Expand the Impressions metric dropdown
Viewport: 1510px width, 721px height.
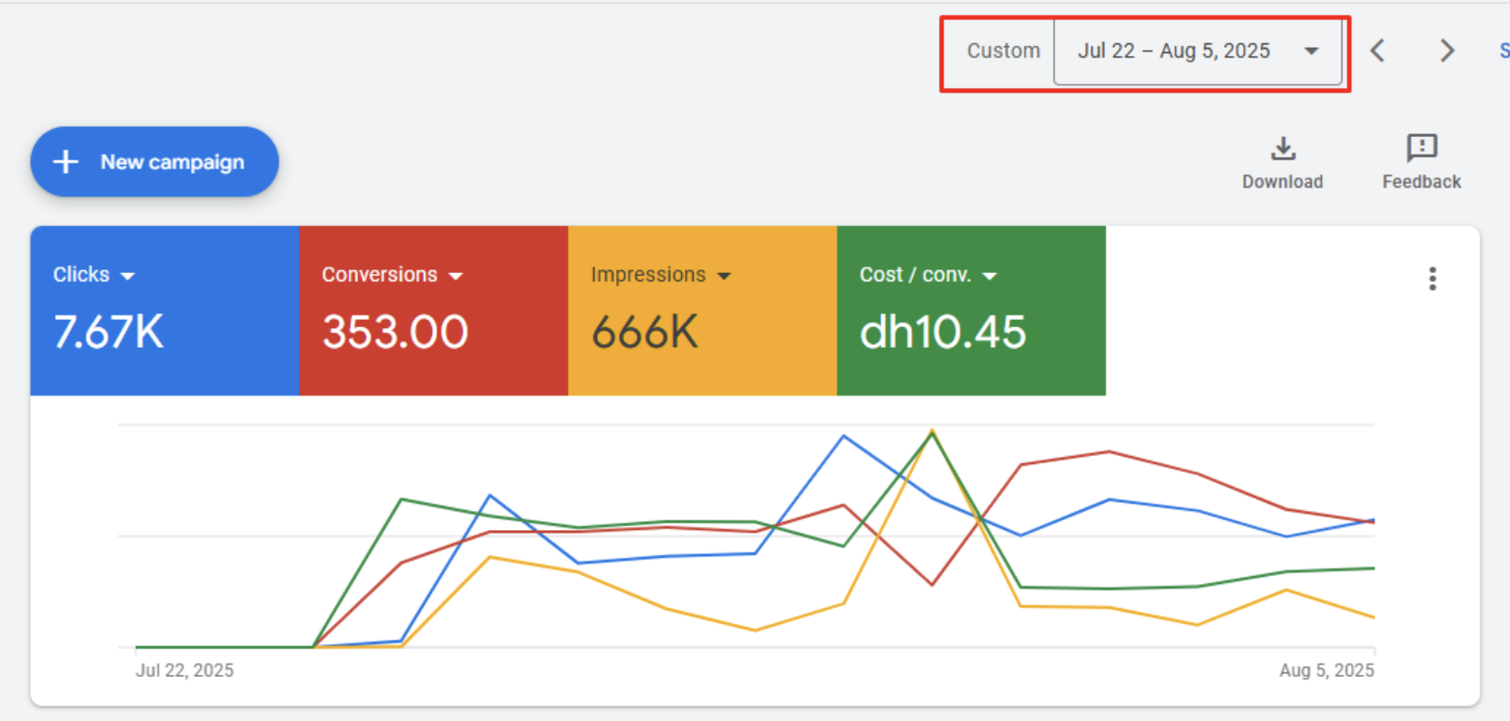coord(723,276)
